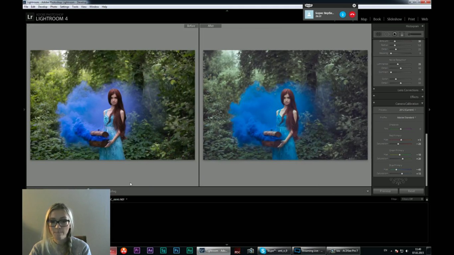The image size is (454, 255).
Task: Open the Process version dropdown
Action: 407,110
